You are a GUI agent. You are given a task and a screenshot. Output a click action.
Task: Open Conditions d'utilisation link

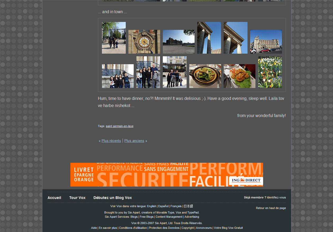point(133,228)
